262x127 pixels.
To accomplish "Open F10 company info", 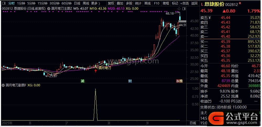I will coord(156,3).
